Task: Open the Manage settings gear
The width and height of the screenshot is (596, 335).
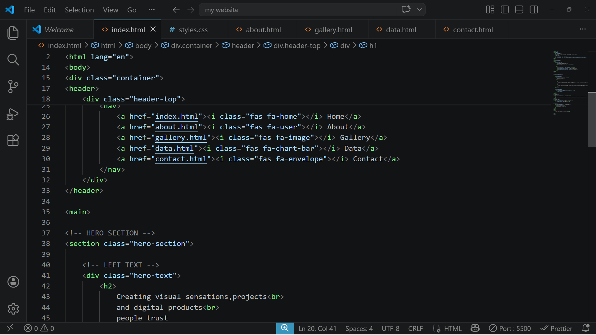Action: pyautogui.click(x=13, y=309)
